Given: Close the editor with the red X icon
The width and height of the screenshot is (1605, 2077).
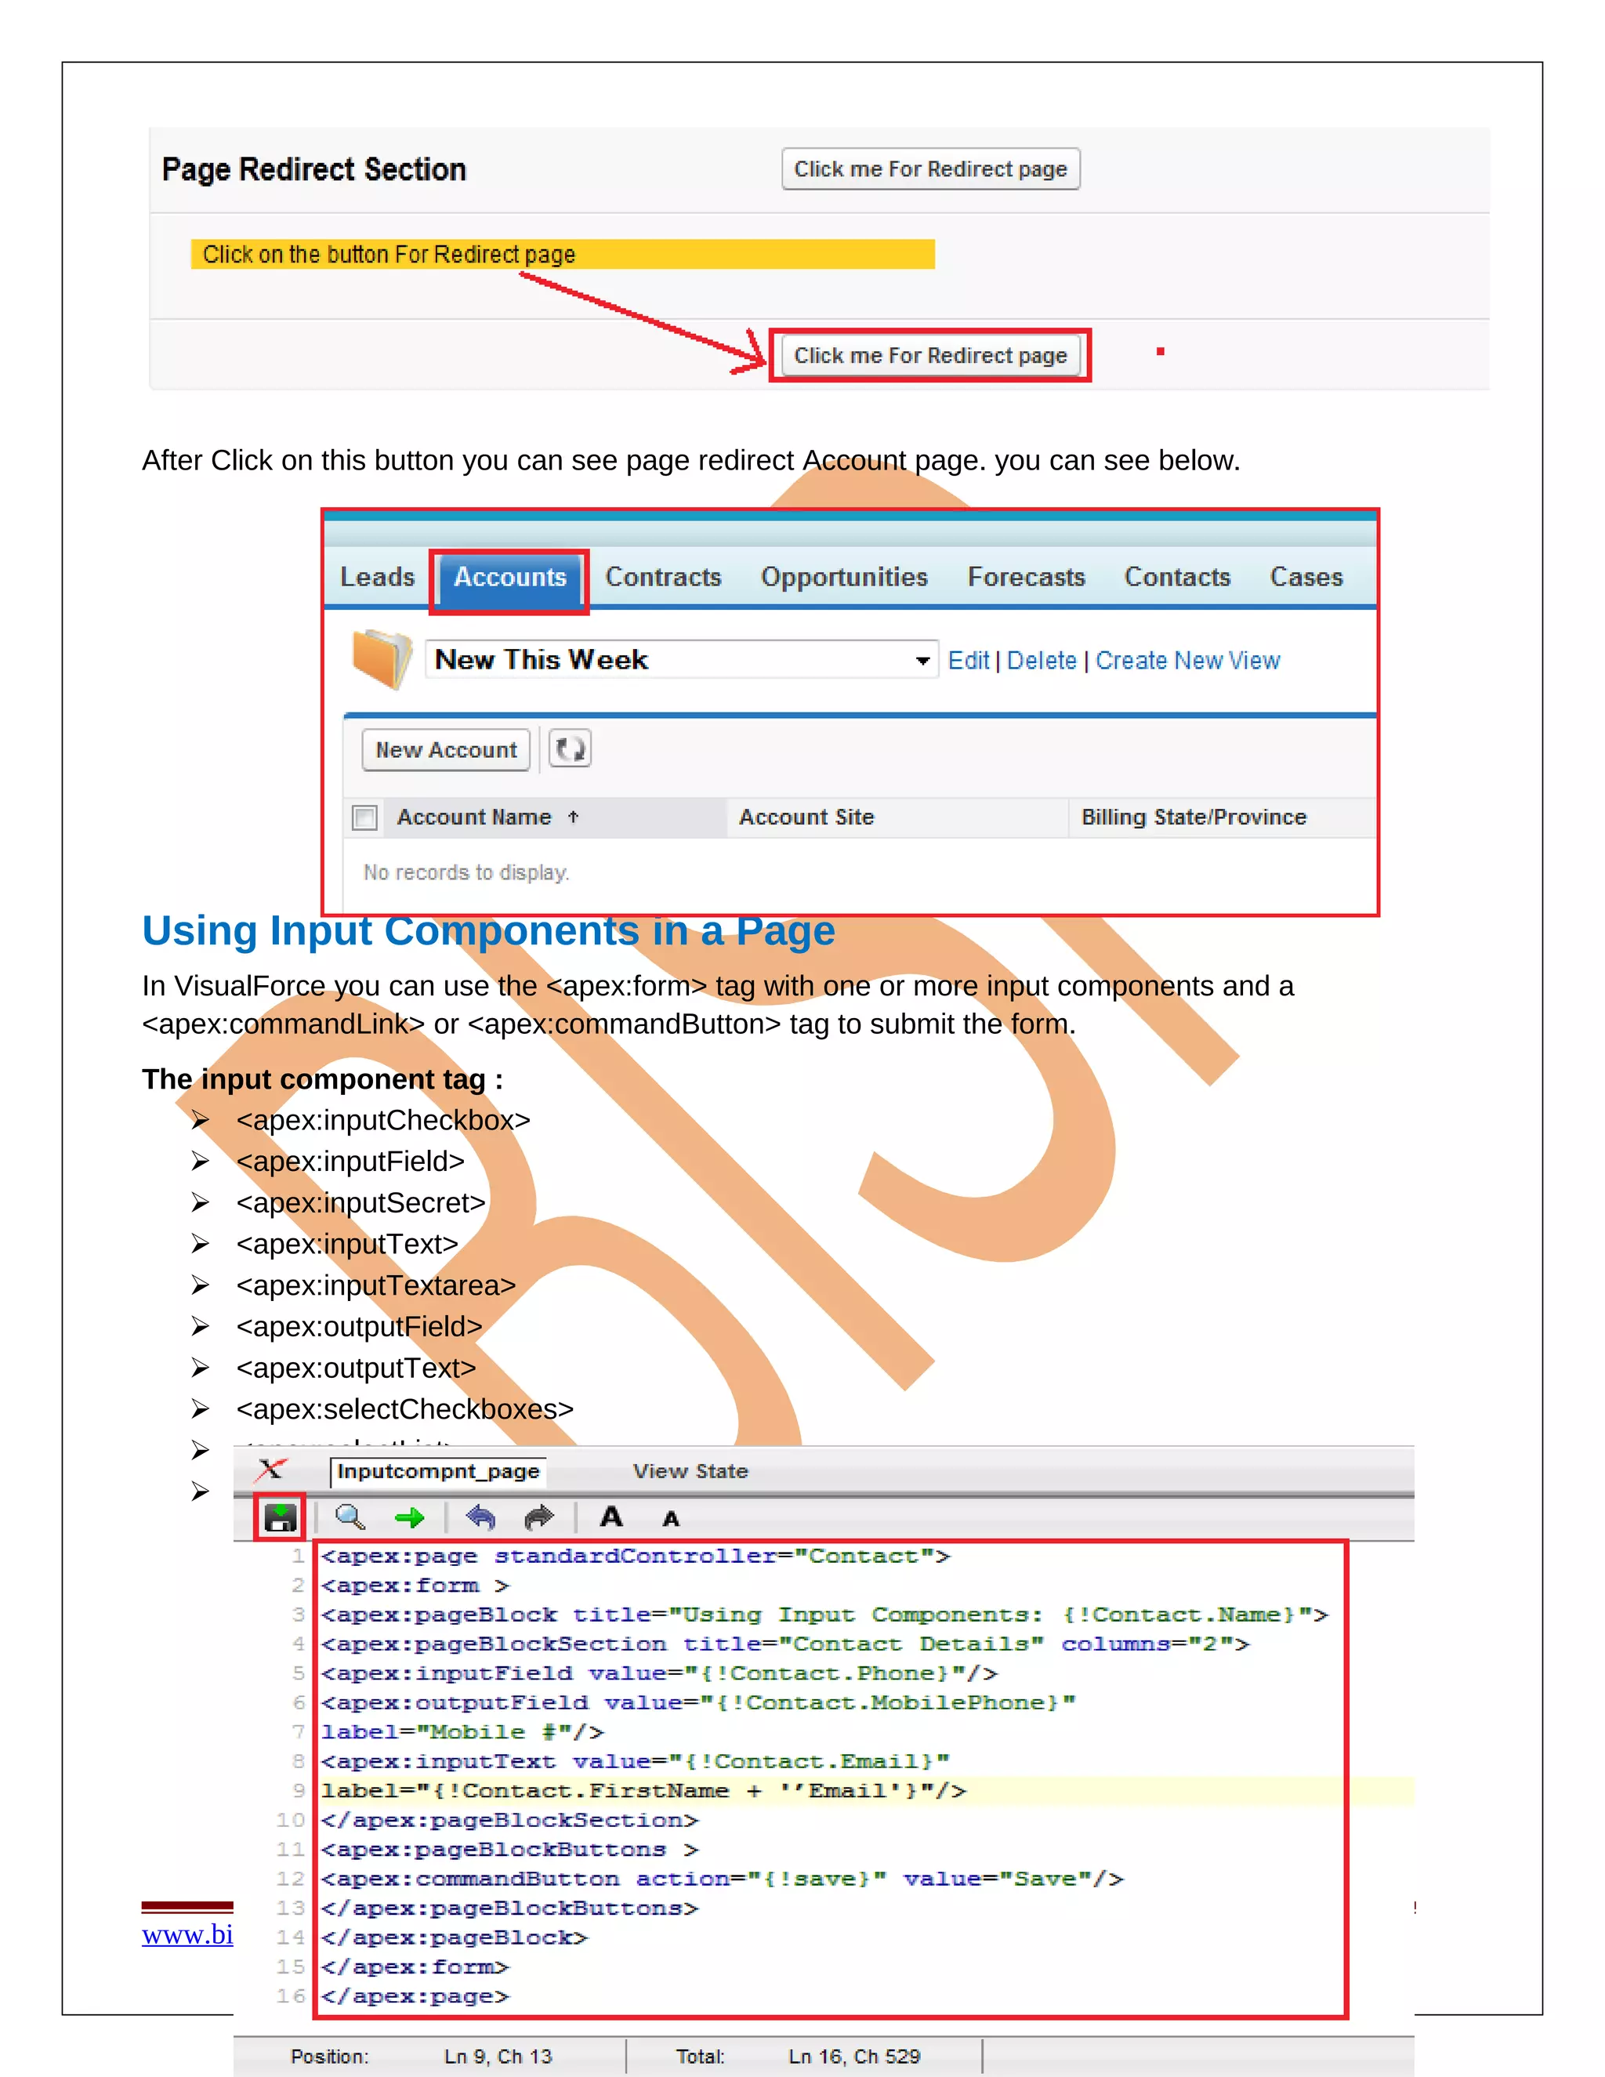Looking at the screenshot, I should coord(271,1470).
